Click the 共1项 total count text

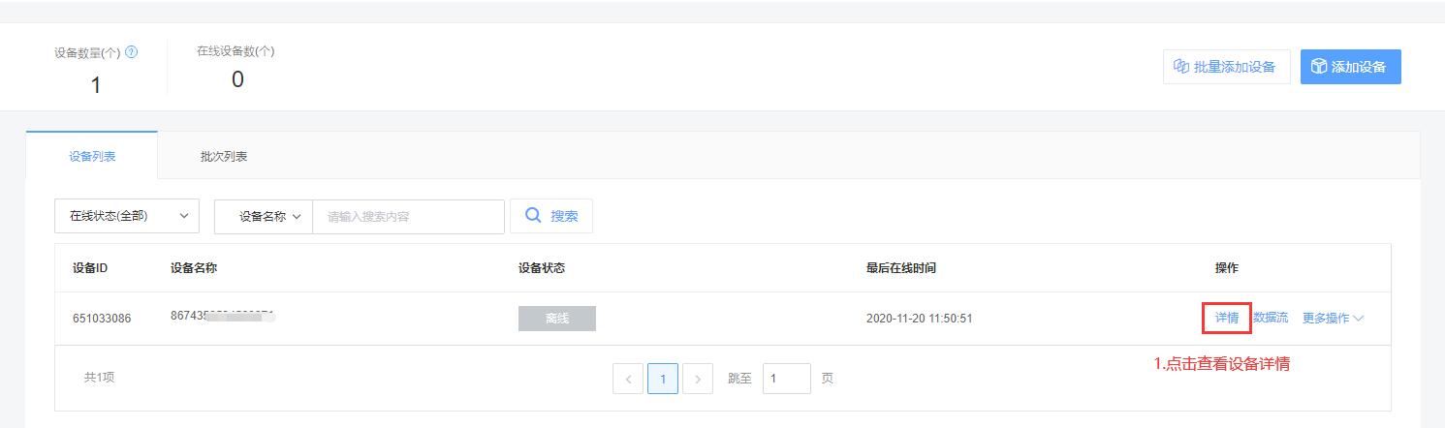[x=99, y=378]
